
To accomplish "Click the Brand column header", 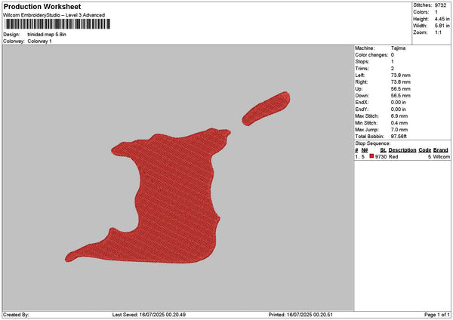I will (441, 150).
